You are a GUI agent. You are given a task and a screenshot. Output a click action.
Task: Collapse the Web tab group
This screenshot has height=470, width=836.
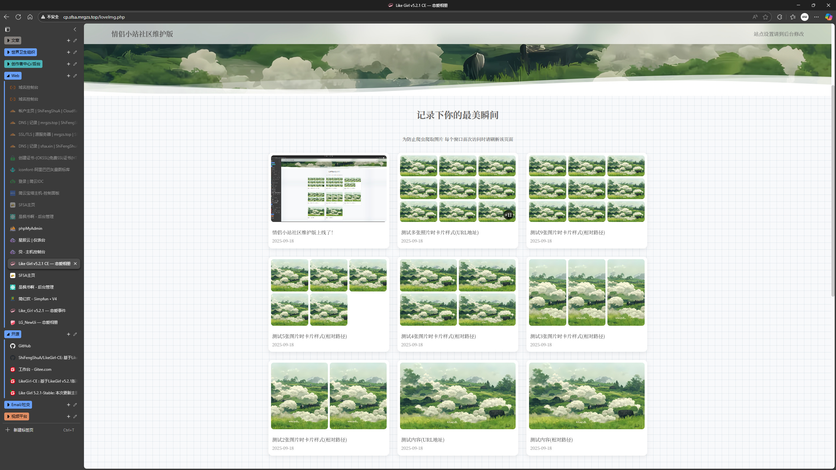coord(13,76)
